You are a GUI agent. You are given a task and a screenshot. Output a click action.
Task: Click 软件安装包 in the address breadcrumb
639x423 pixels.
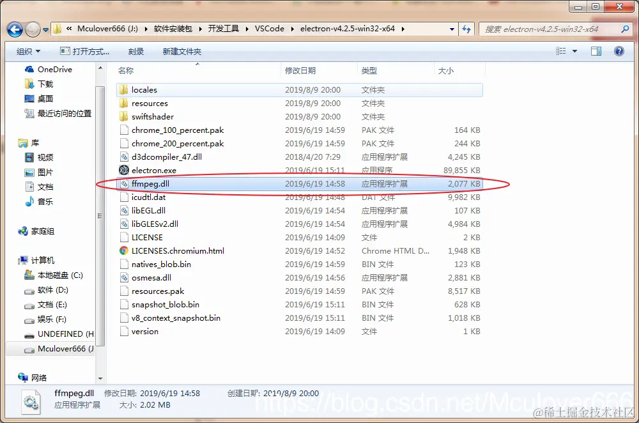pyautogui.click(x=173, y=29)
